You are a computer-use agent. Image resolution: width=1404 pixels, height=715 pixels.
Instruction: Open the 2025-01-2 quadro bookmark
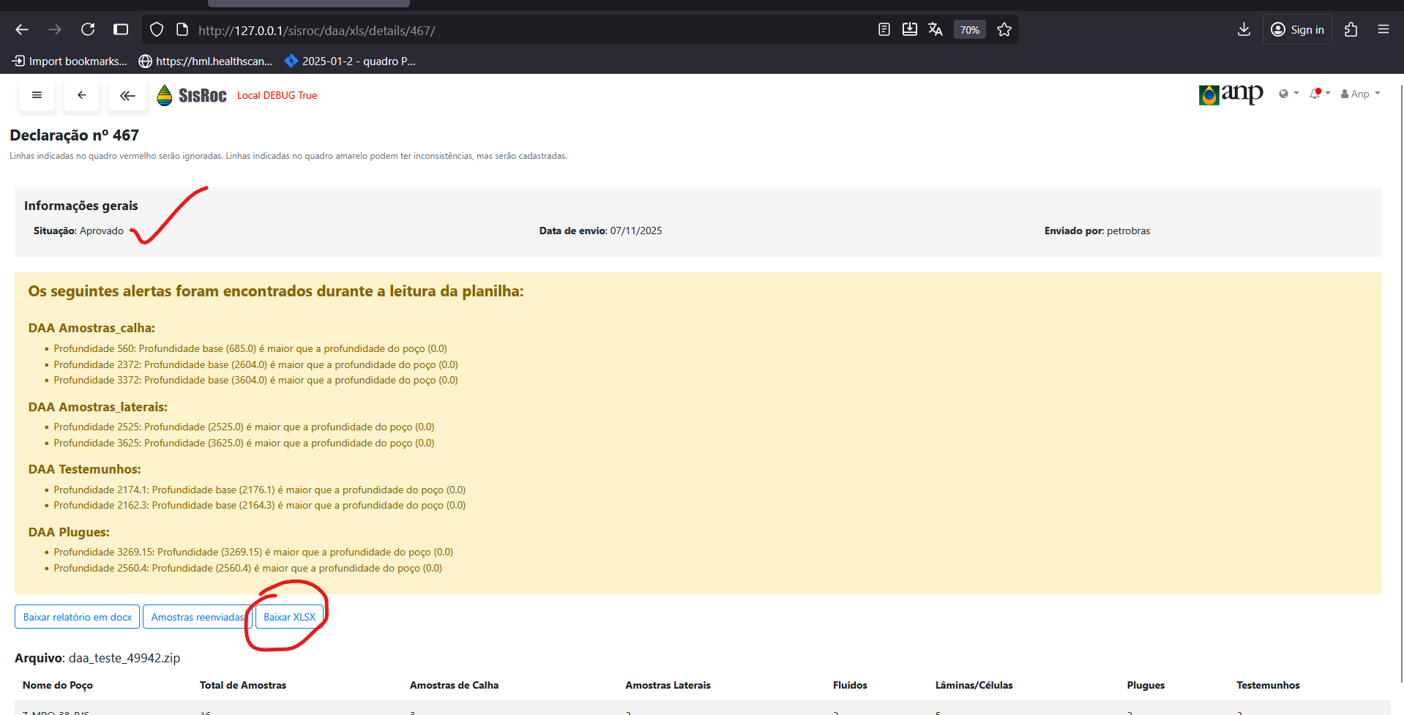tap(350, 61)
